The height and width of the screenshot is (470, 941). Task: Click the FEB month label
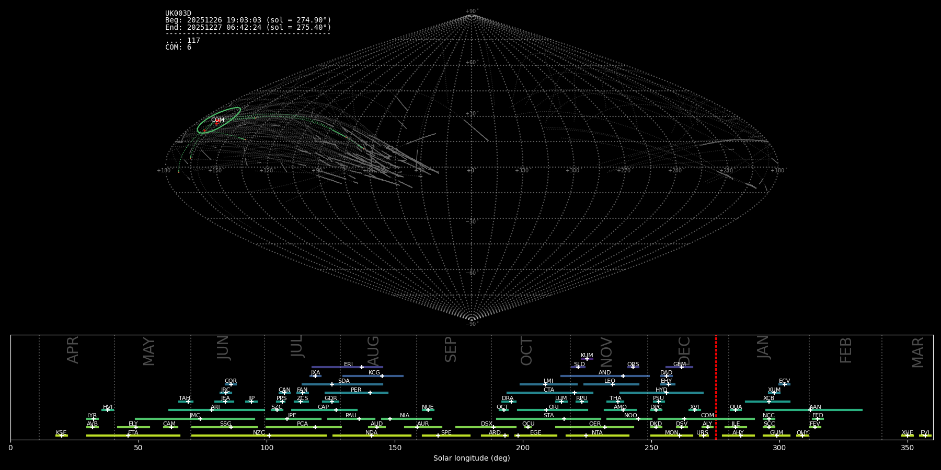pyautogui.click(x=846, y=350)
